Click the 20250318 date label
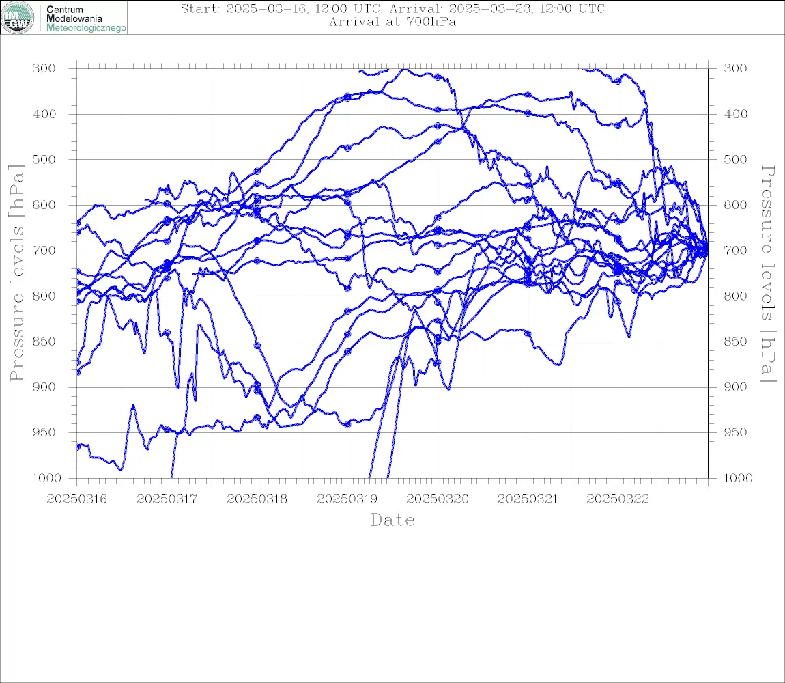Screen dimensions: 785x683 click(257, 499)
